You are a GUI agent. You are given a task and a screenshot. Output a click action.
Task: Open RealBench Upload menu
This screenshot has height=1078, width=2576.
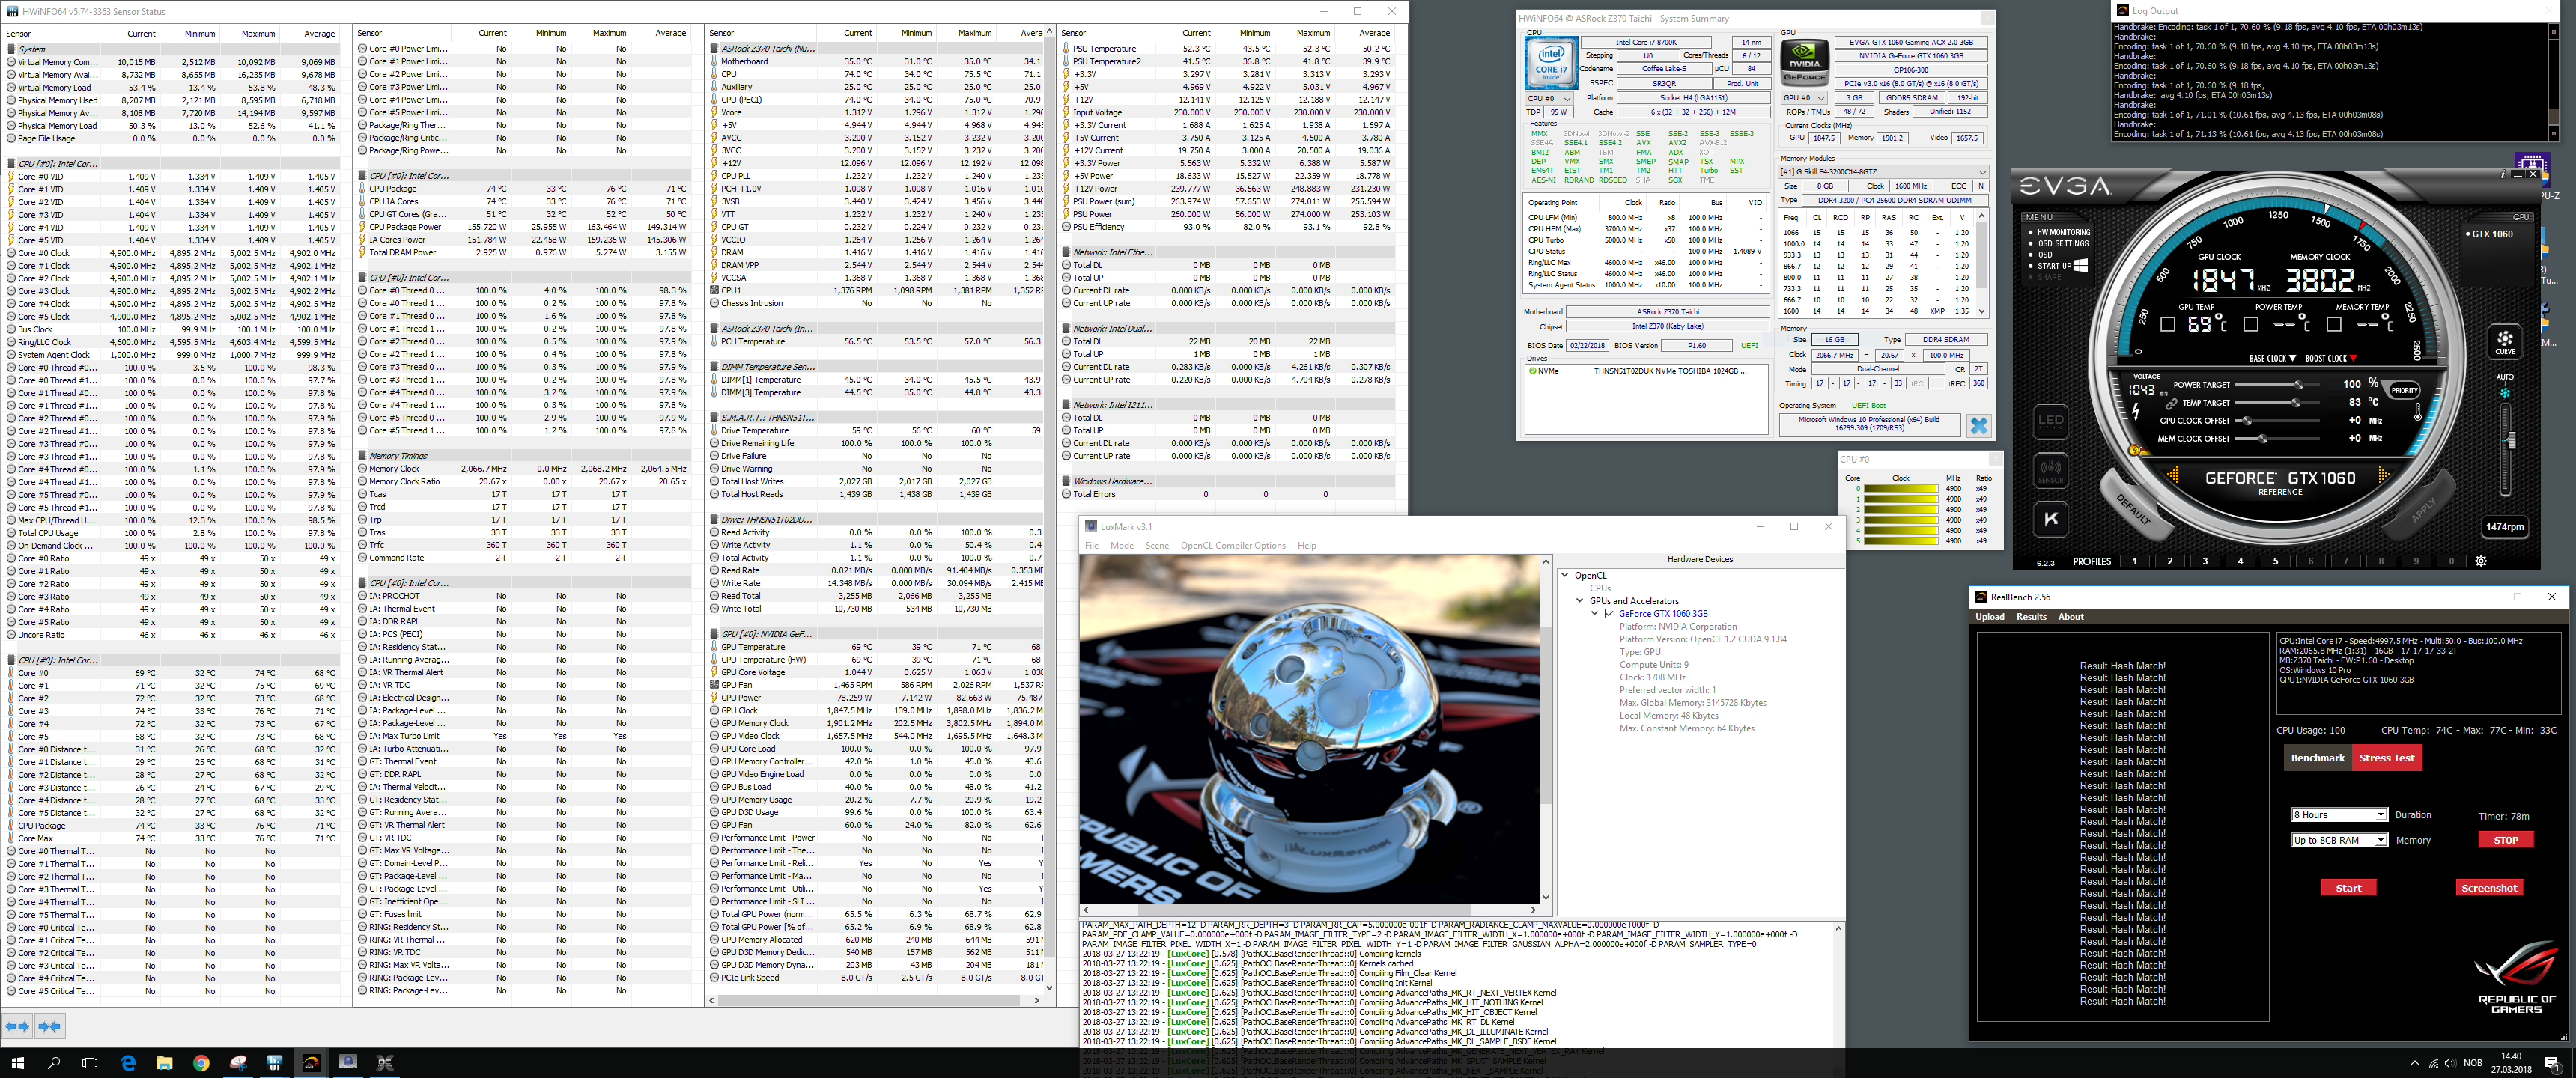(1989, 617)
